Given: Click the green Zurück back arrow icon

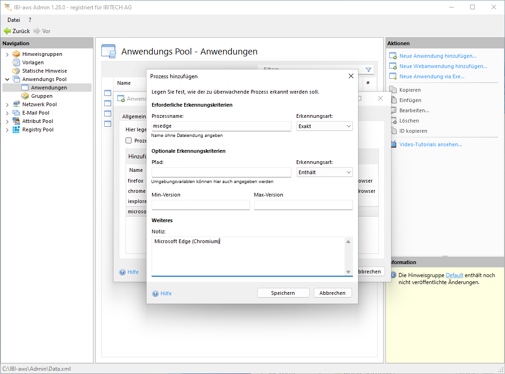Looking at the screenshot, I should tap(7, 31).
